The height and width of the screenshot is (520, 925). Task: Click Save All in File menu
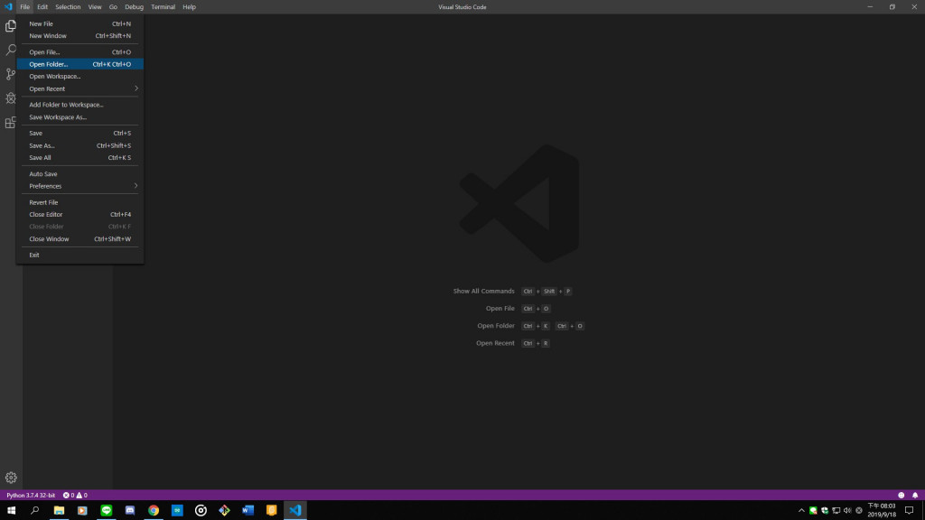(79, 157)
